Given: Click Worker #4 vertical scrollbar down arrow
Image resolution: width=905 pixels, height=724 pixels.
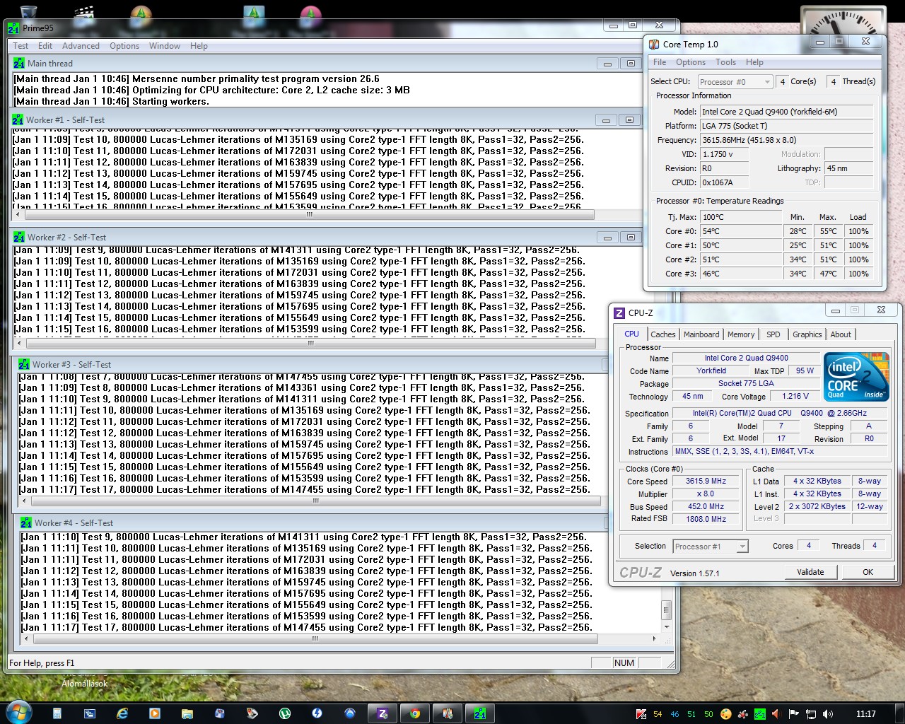Looking at the screenshot, I should (x=666, y=626).
